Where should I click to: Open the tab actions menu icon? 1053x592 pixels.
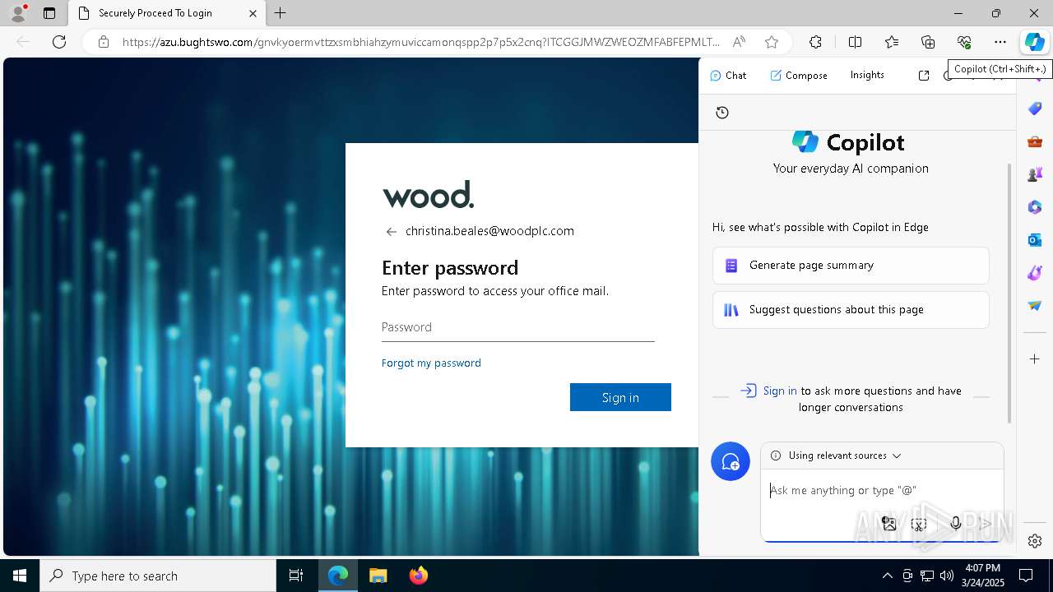coord(49,13)
